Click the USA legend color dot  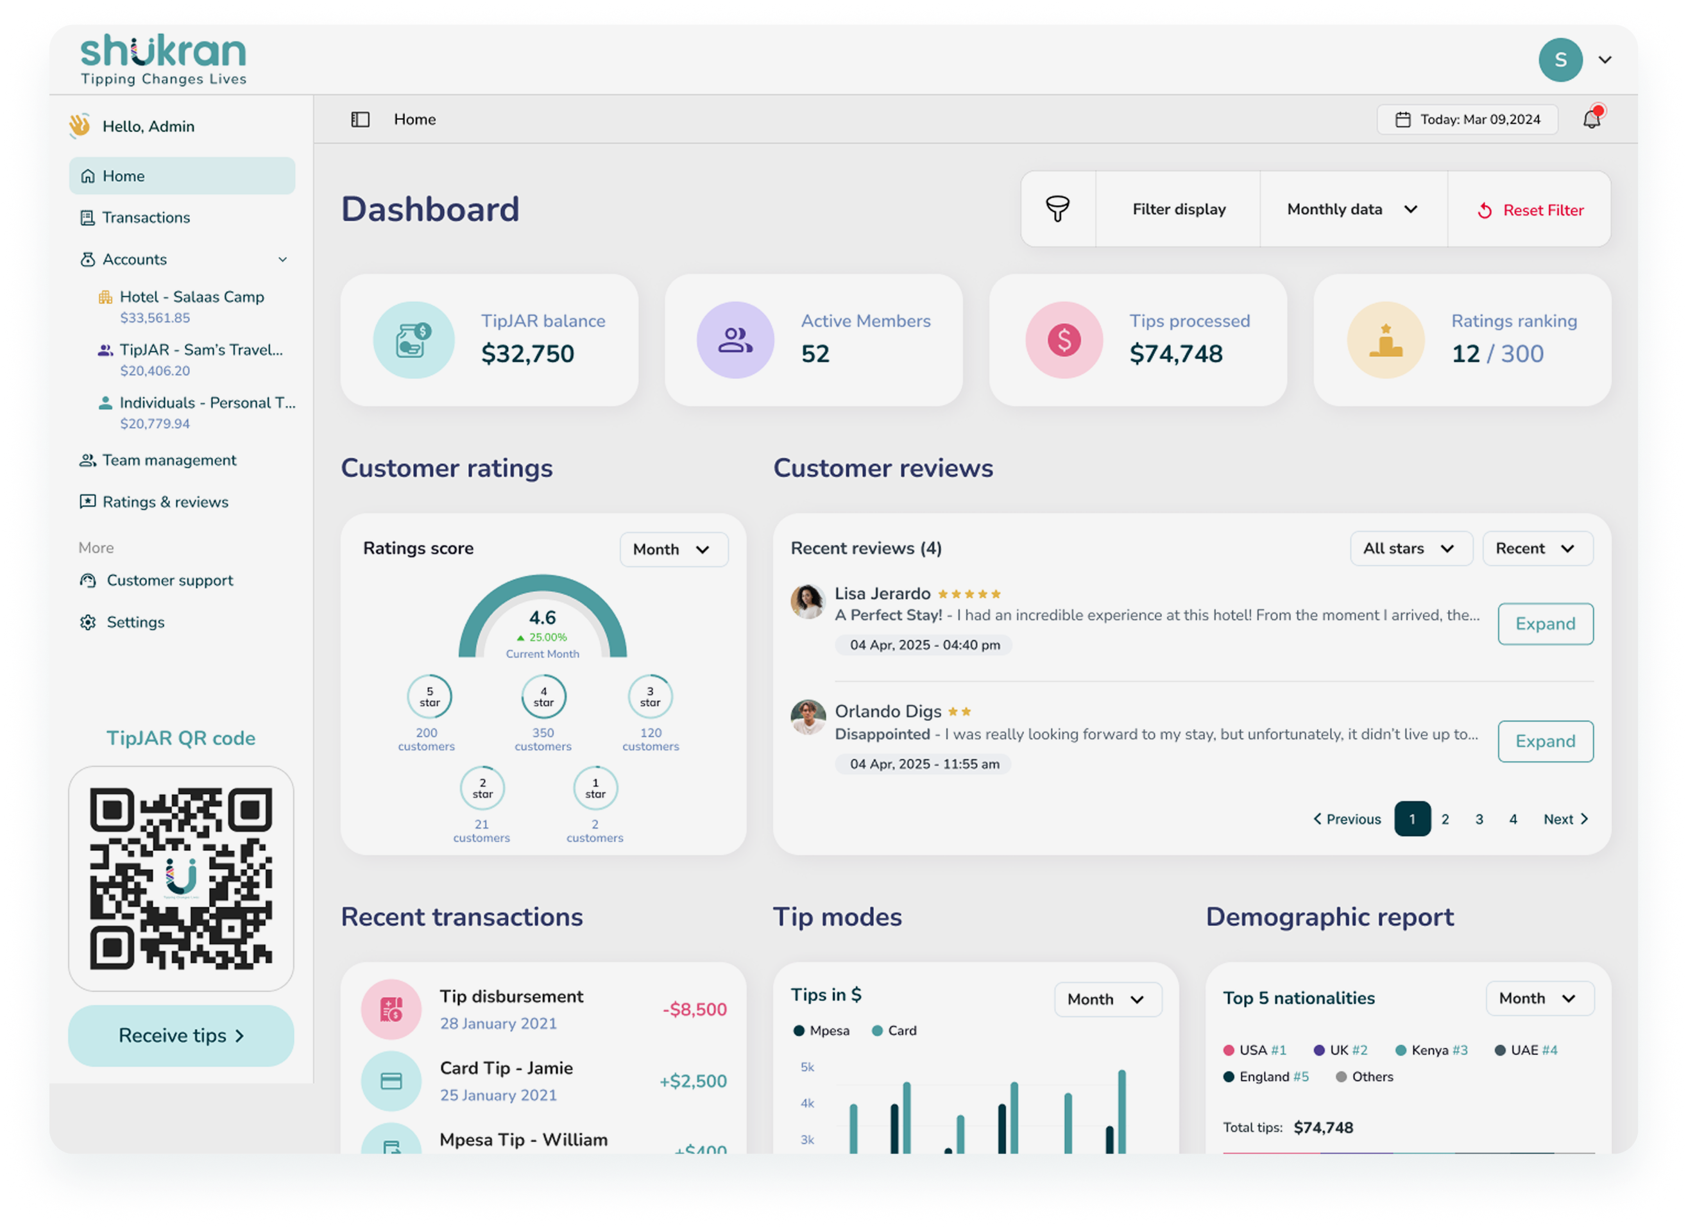1229,1050
